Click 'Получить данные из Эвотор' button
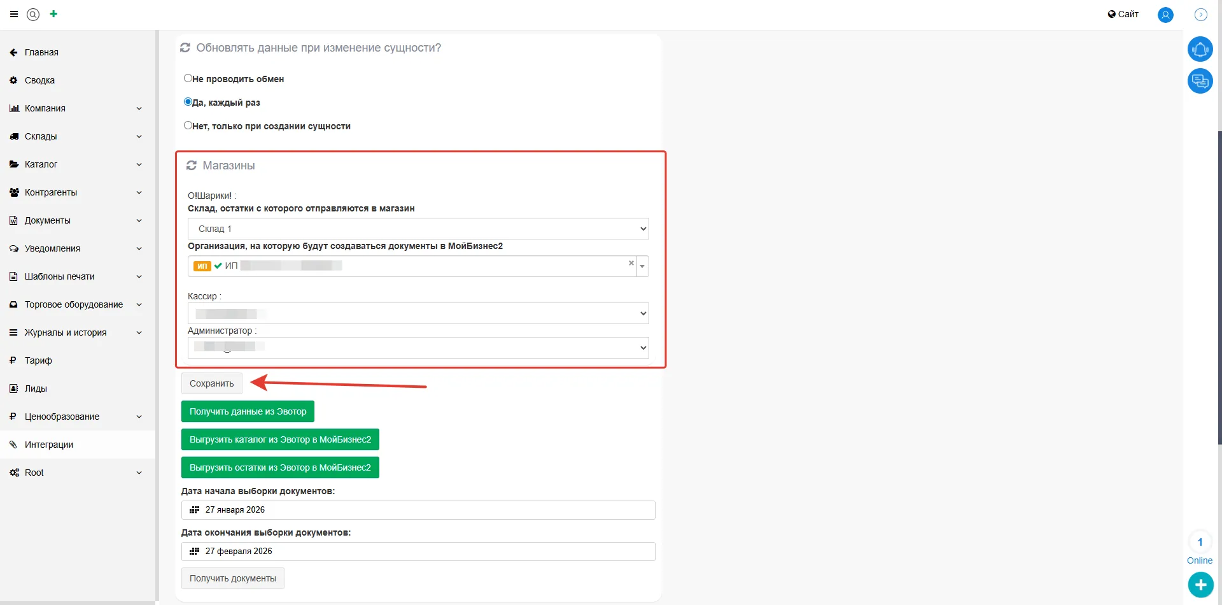 248,411
